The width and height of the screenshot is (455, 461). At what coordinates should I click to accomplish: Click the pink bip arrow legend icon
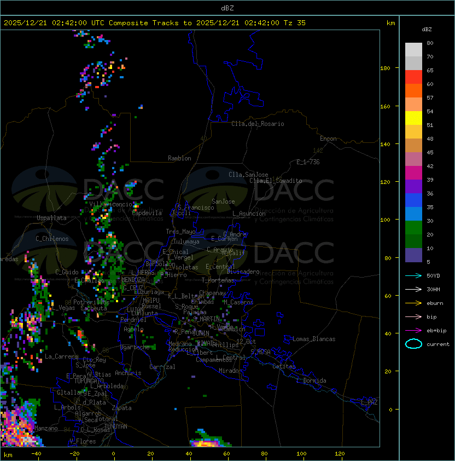tap(413, 316)
